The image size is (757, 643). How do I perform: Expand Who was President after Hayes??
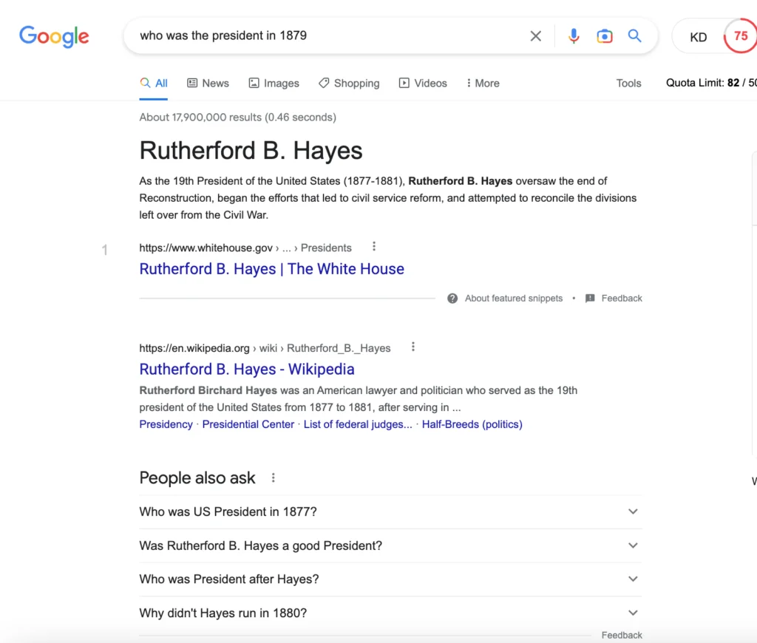coord(390,579)
